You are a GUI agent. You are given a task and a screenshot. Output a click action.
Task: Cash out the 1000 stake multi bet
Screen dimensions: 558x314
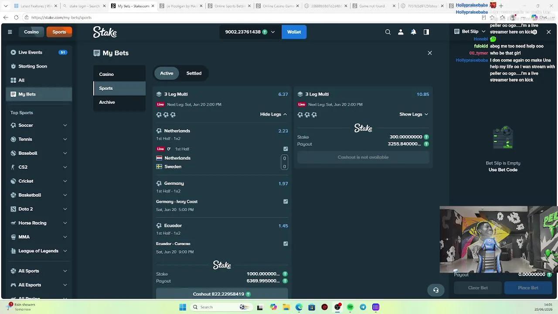click(x=222, y=294)
